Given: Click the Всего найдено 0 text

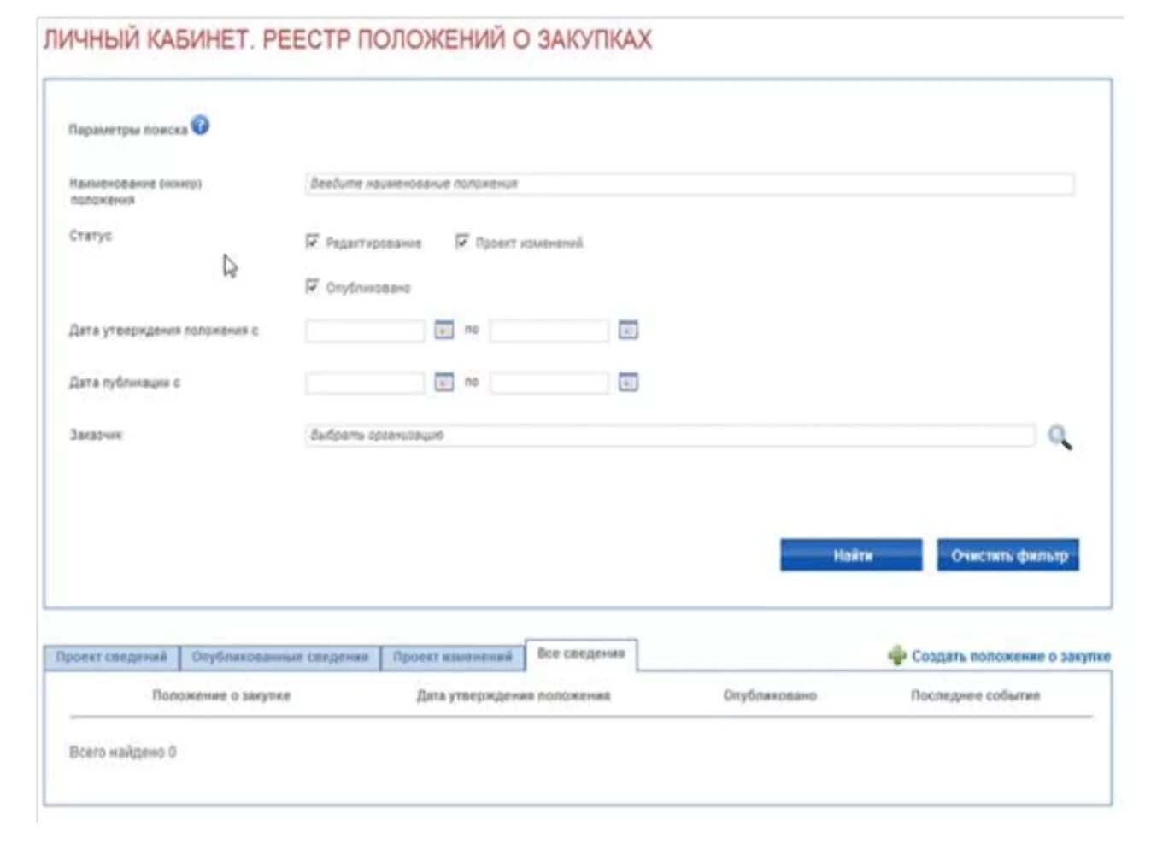Looking at the screenshot, I should (123, 752).
